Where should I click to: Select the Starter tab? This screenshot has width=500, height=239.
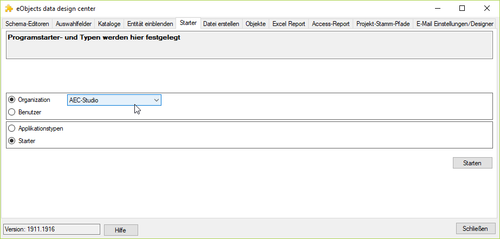coord(188,23)
